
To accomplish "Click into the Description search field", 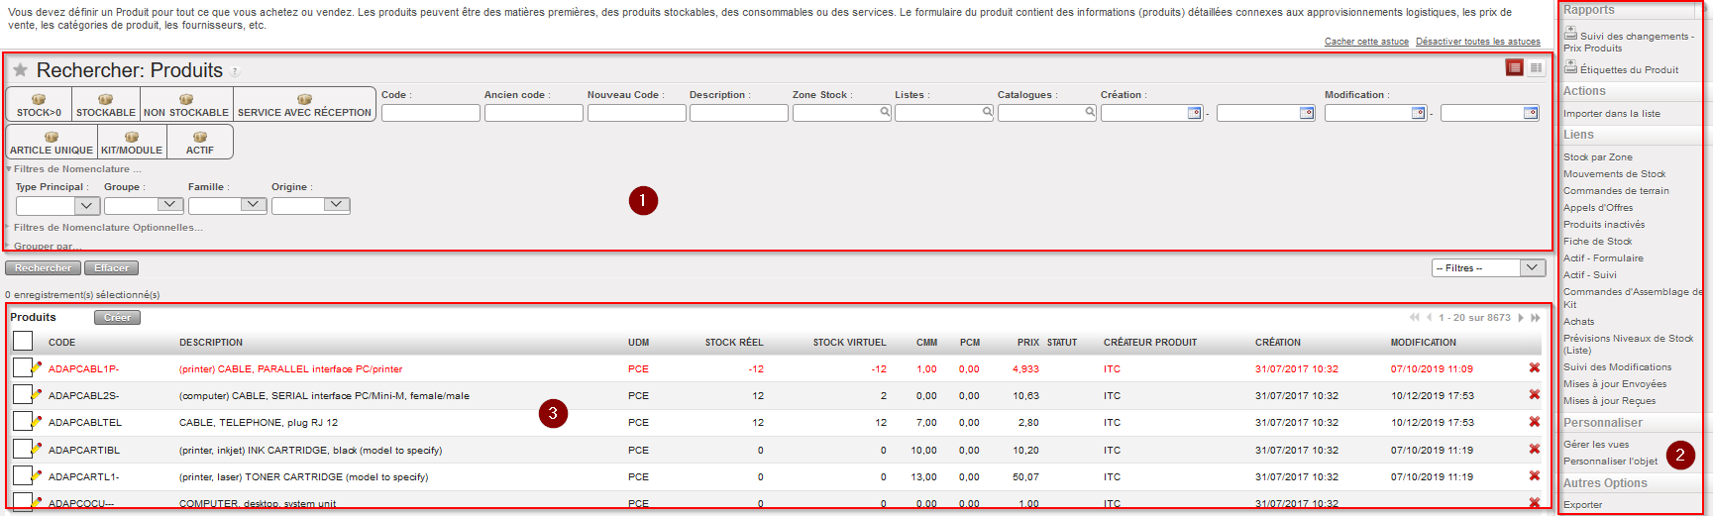I will point(738,113).
